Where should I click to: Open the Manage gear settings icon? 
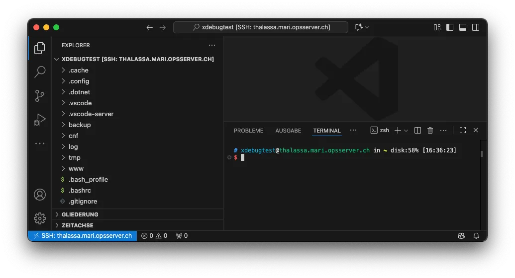(40, 218)
